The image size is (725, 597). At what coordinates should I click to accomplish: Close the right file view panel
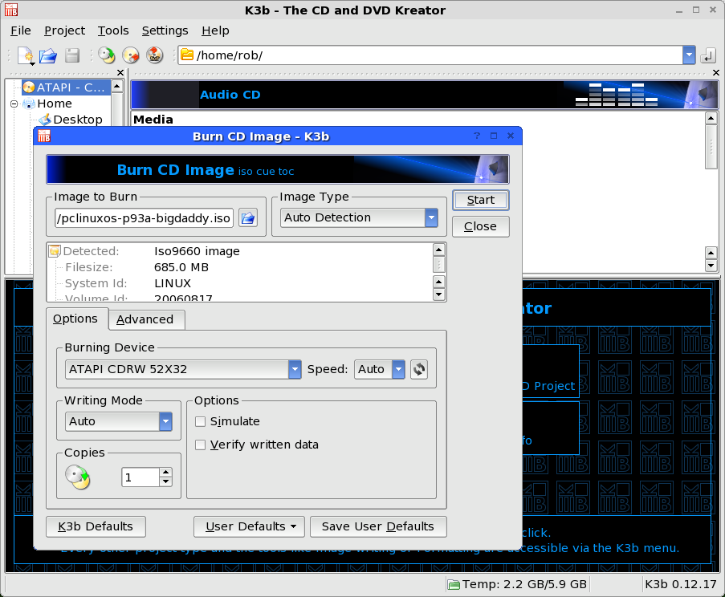tap(715, 72)
